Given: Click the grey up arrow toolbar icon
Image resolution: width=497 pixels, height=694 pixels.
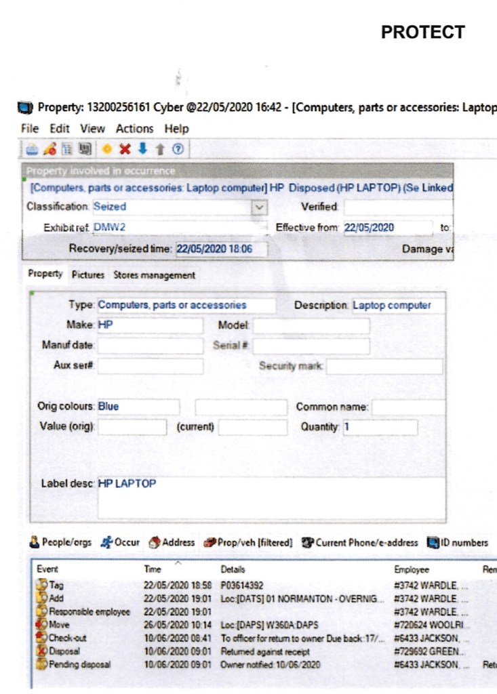Looking at the screenshot, I should 159,149.
